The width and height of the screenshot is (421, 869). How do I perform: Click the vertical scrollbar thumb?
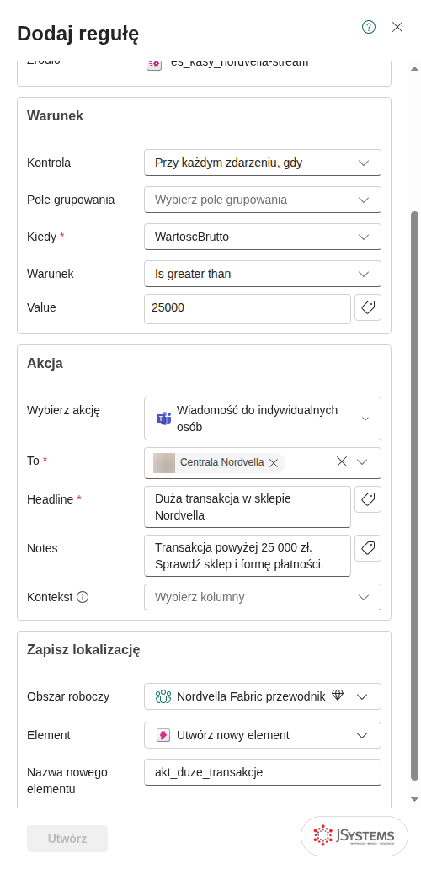point(414,496)
